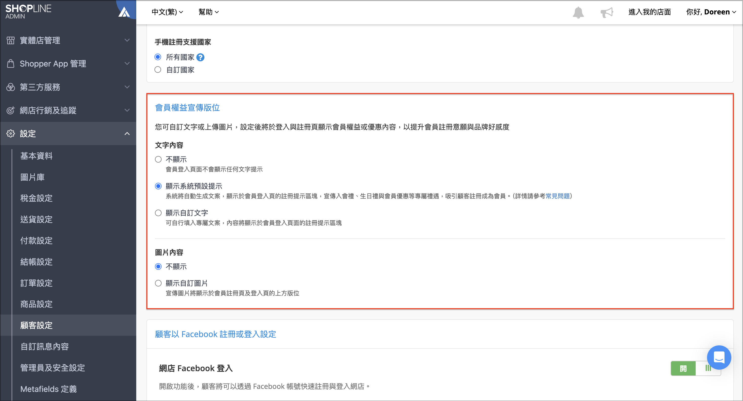This screenshot has width=743, height=401.
Task: Open 商品設定 in sidebar
Action: [x=36, y=304]
